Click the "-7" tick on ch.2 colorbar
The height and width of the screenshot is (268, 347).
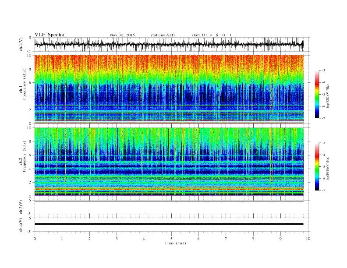(323, 190)
